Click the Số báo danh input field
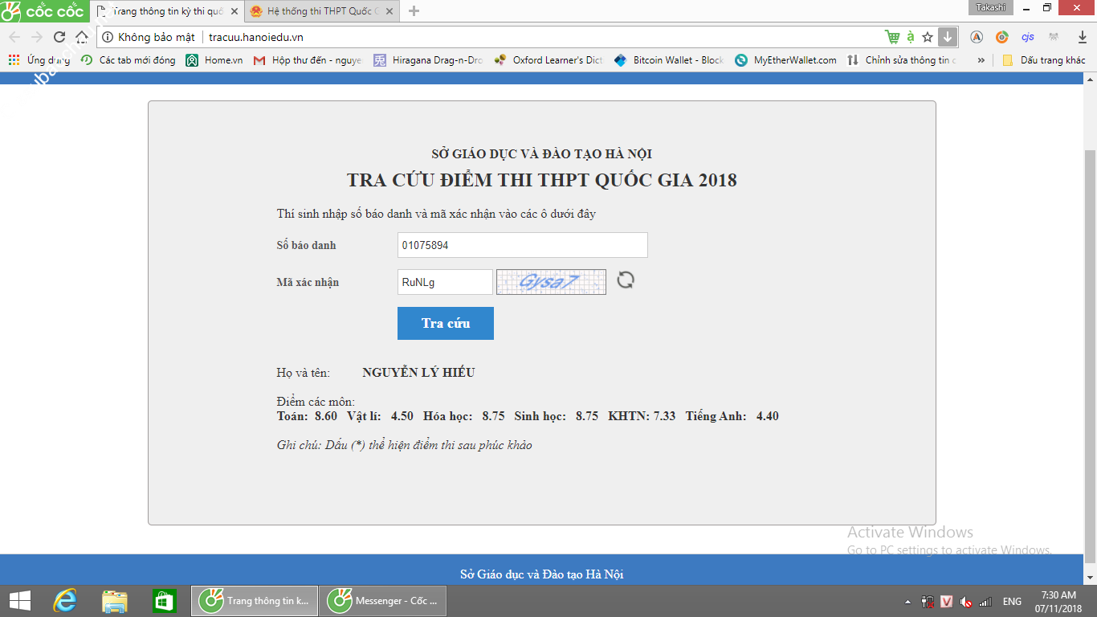This screenshot has height=617, width=1097. (522, 245)
